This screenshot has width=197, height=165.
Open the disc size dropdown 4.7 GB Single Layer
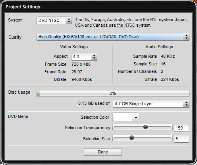point(151,104)
